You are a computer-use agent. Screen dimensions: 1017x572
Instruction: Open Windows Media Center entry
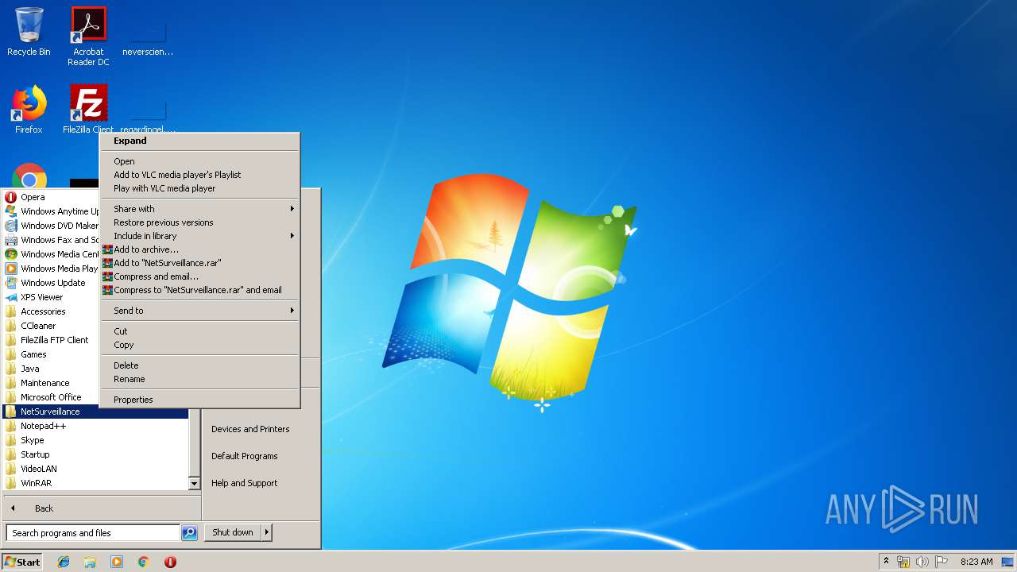[x=52, y=254]
